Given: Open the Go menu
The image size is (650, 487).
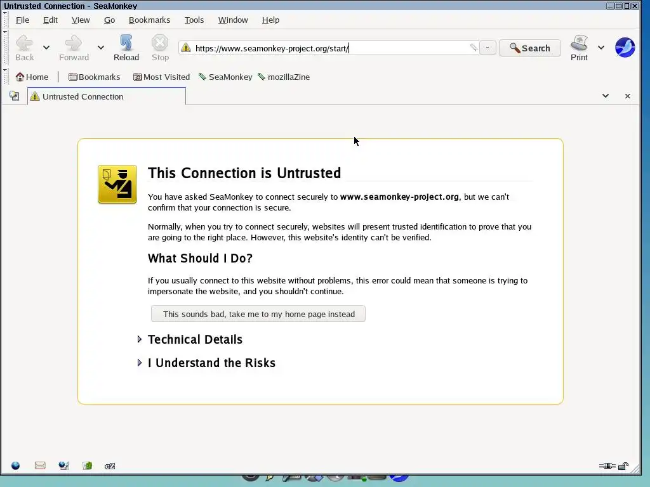Looking at the screenshot, I should [x=109, y=20].
